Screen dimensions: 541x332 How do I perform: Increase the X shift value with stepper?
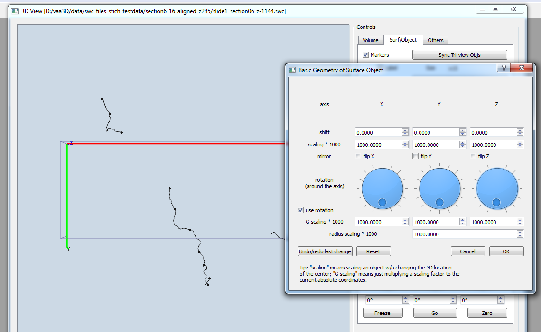pyautogui.click(x=405, y=131)
